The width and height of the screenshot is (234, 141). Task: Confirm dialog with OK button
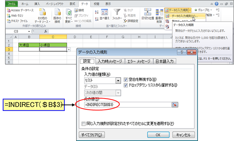pyautogui.click(x=158, y=135)
